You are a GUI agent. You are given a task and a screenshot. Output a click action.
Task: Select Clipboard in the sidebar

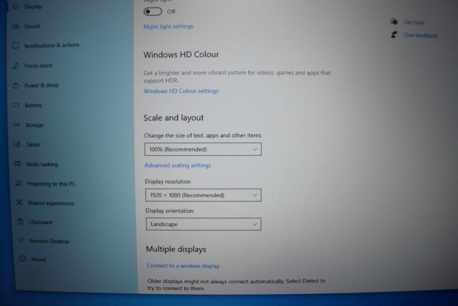[x=41, y=222]
